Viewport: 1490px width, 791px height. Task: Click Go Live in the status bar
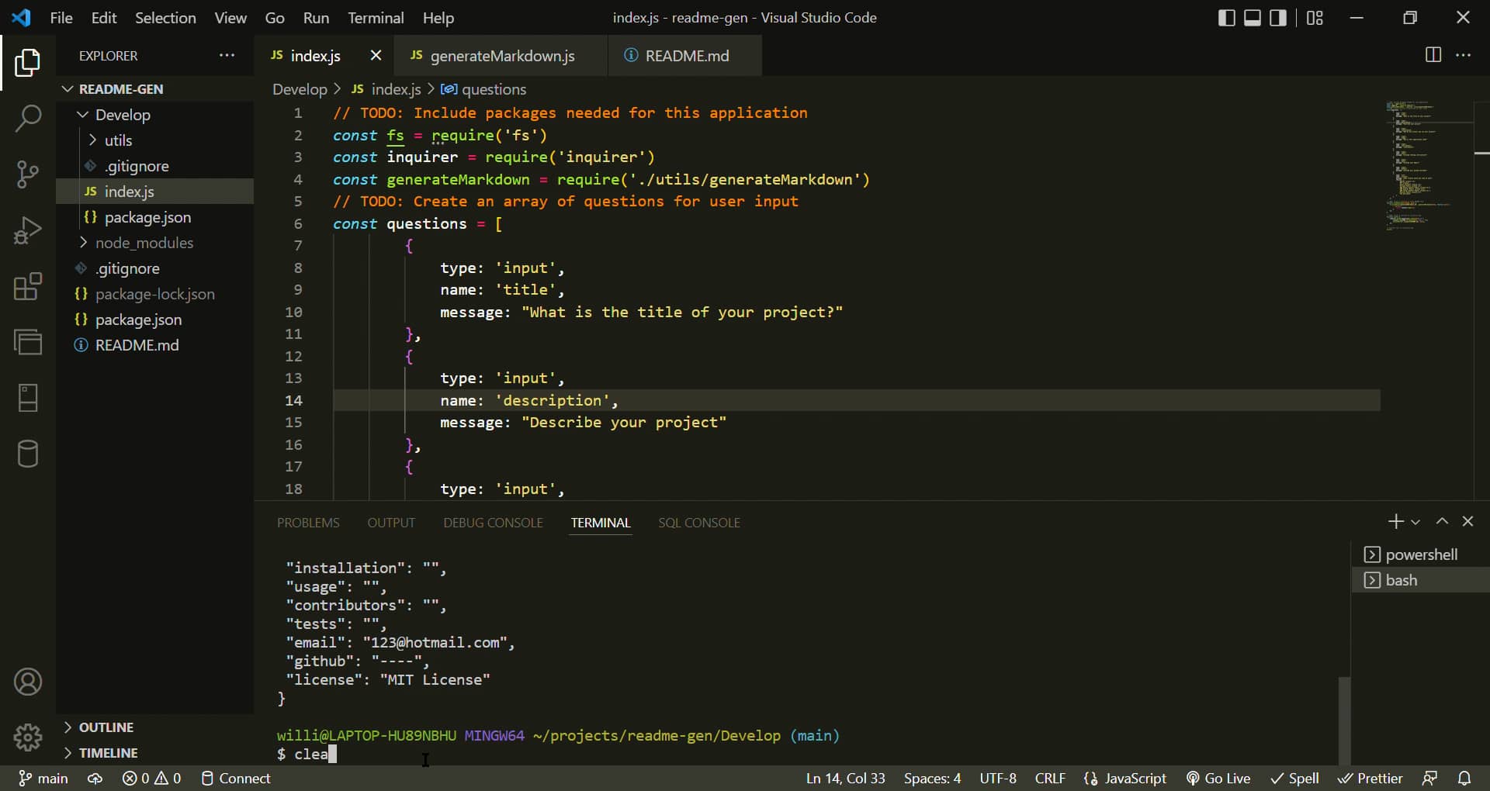point(1218,778)
